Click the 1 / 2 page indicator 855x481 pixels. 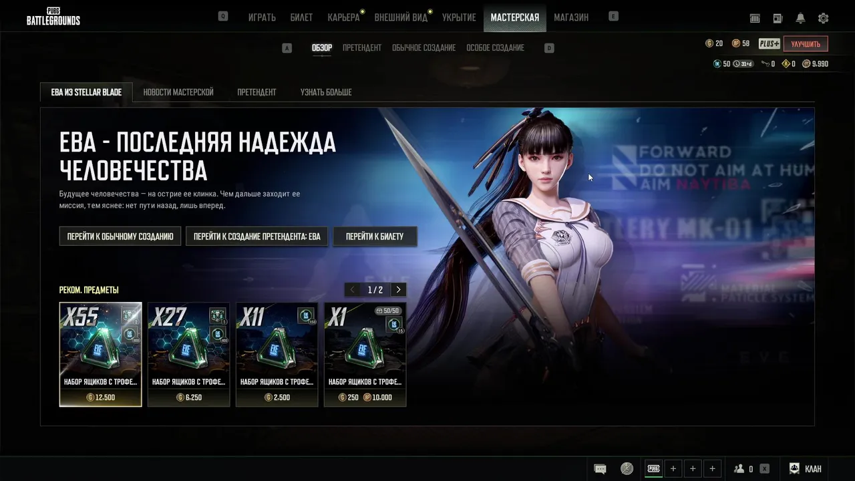375,290
